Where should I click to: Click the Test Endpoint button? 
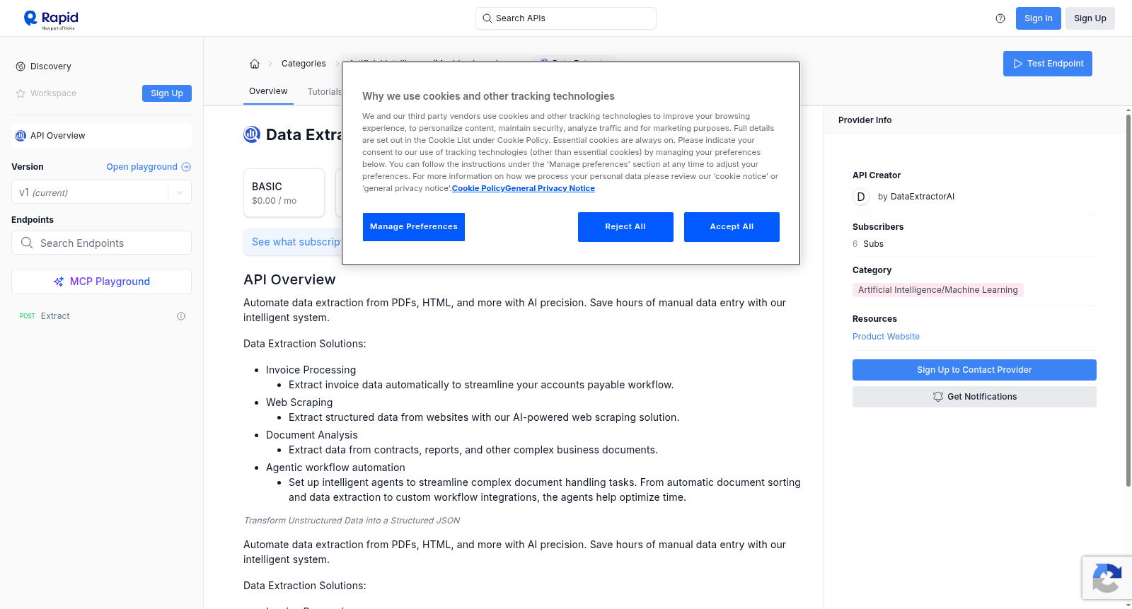click(x=1048, y=64)
